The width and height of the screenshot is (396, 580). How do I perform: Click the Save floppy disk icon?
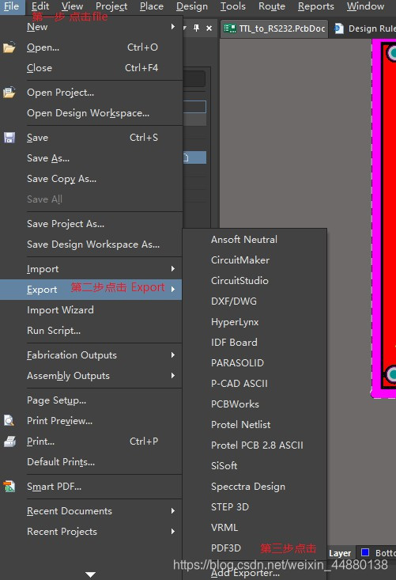click(x=9, y=138)
